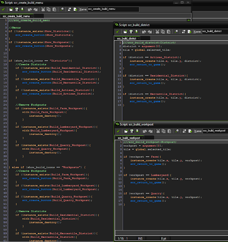Click line 12 containing show_build_icons == "Districts"
The width and height of the screenshot is (228, 242).
(x=42, y=60)
